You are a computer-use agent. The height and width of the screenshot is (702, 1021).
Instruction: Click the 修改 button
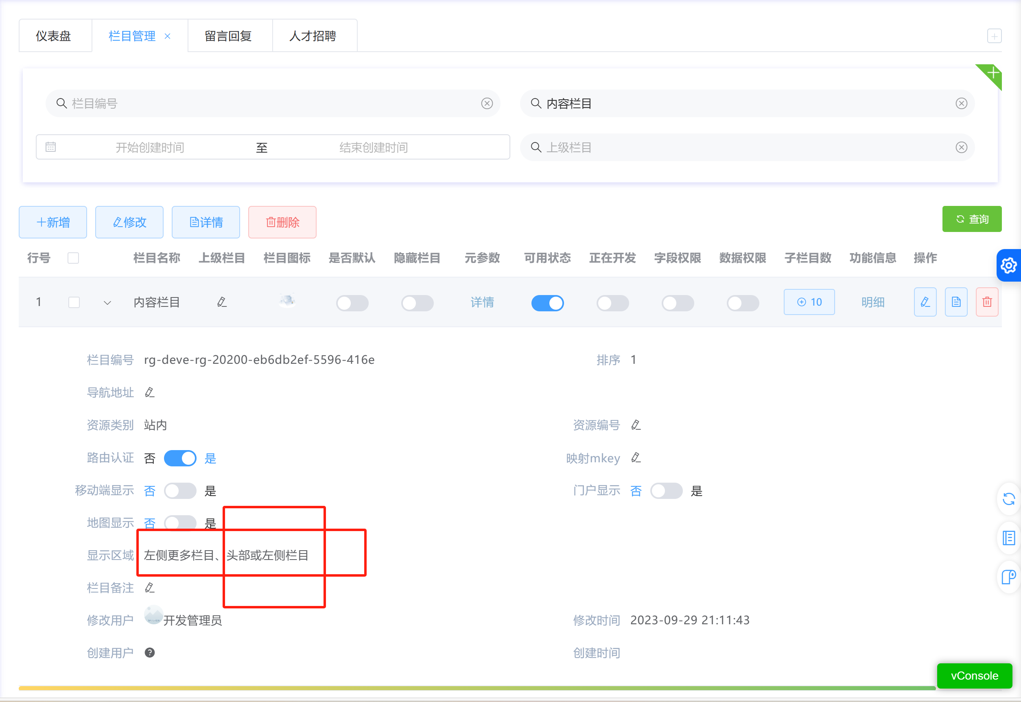coord(129,222)
